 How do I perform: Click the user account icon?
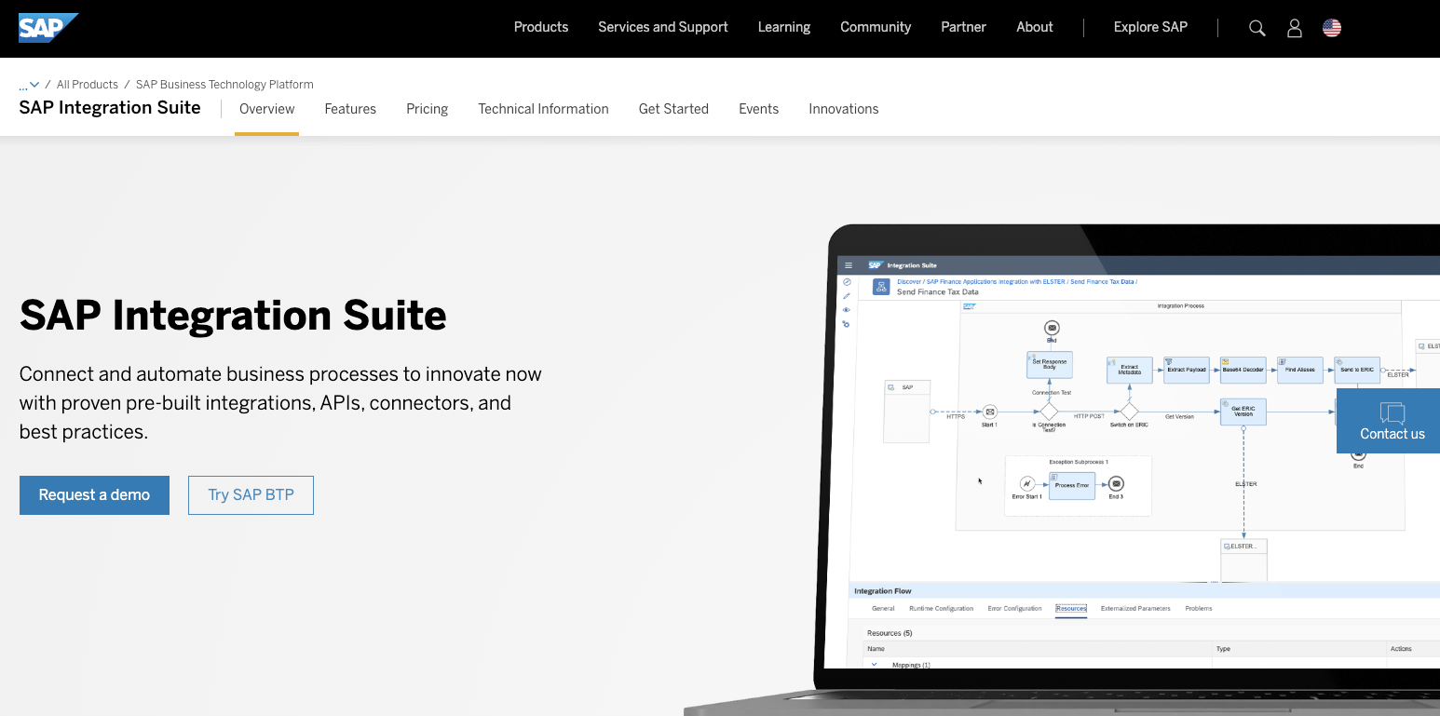point(1295,28)
